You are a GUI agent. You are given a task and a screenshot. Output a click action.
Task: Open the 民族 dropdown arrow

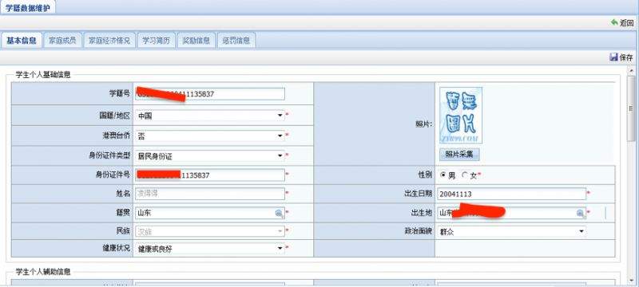280,231
